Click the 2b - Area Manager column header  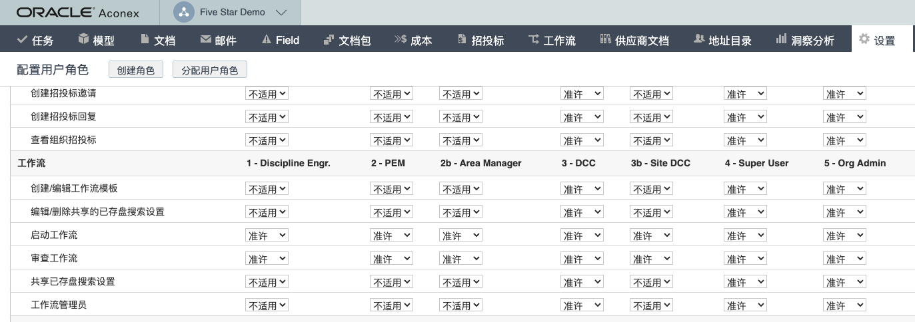(x=480, y=163)
